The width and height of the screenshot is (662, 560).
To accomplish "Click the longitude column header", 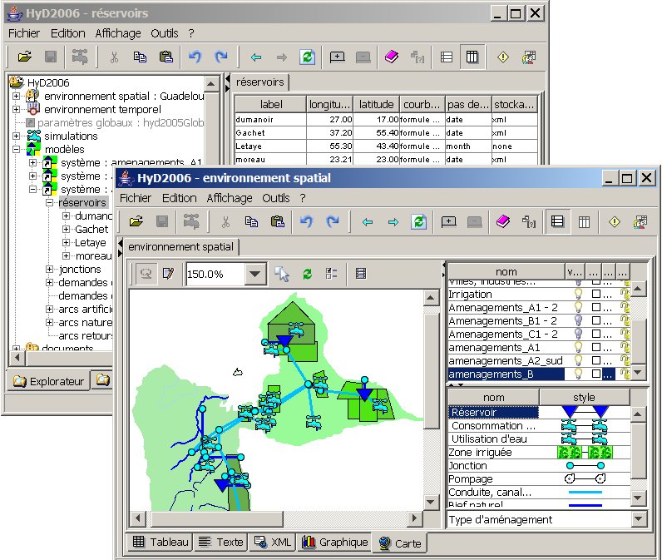I will pyautogui.click(x=331, y=105).
